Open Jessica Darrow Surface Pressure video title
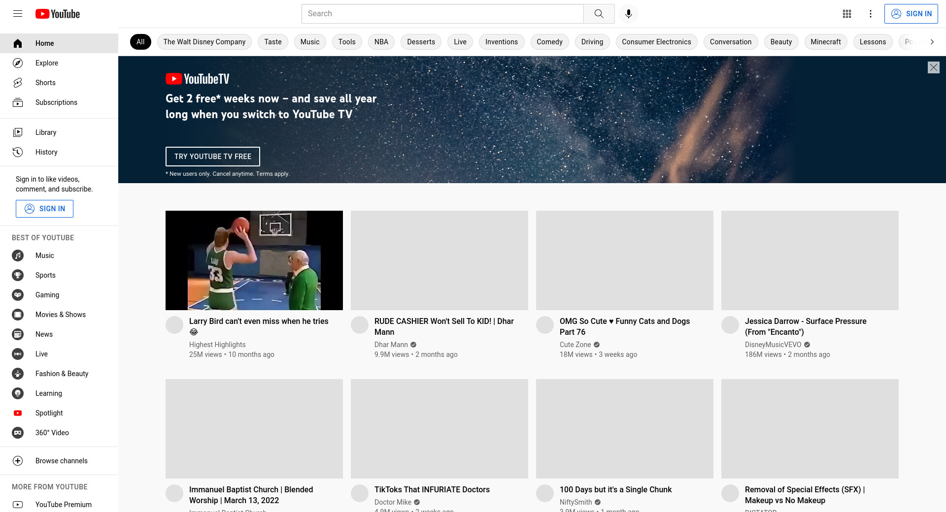Screen dimensions: 946x512 806,326
